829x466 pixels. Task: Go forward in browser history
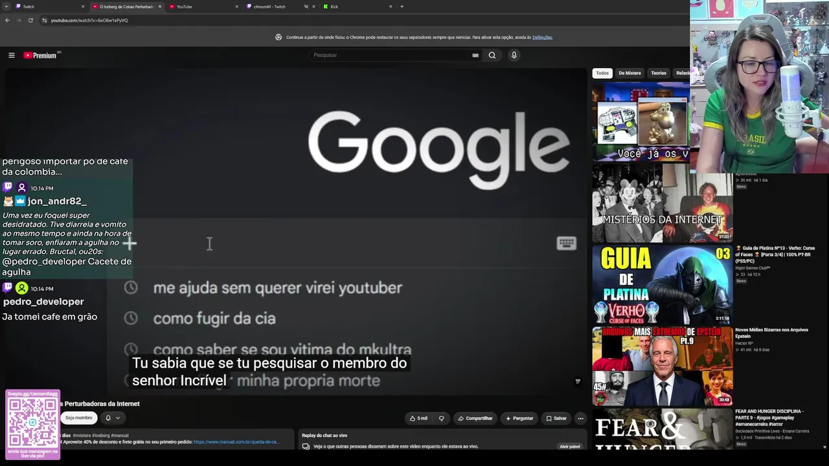coord(19,20)
